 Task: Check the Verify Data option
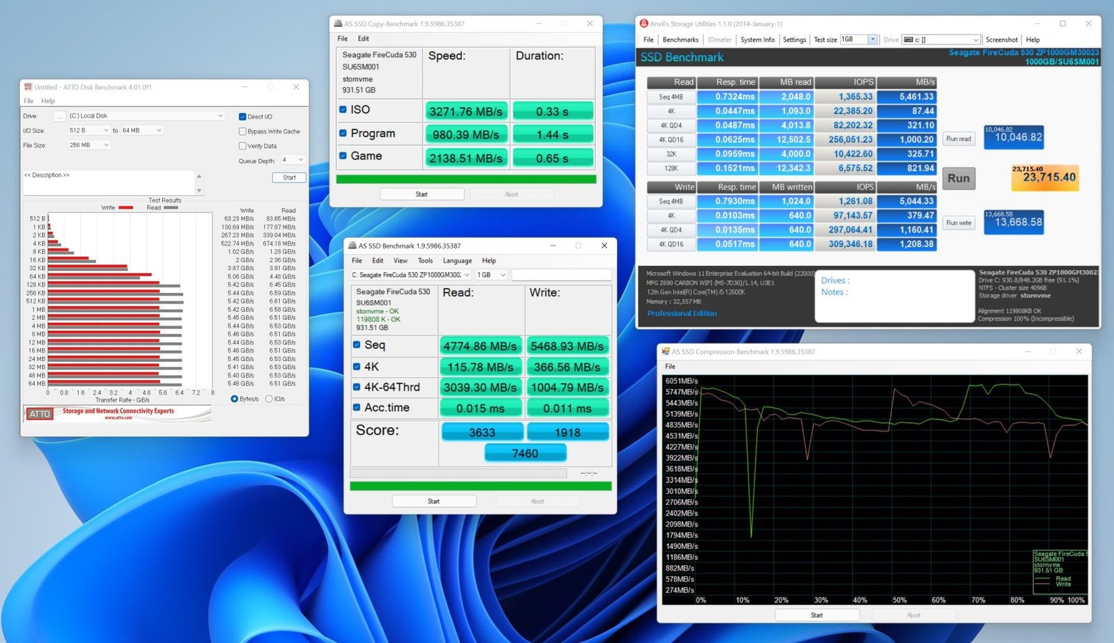(x=242, y=146)
